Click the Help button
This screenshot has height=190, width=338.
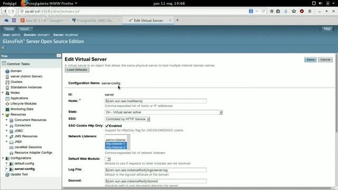327,29
